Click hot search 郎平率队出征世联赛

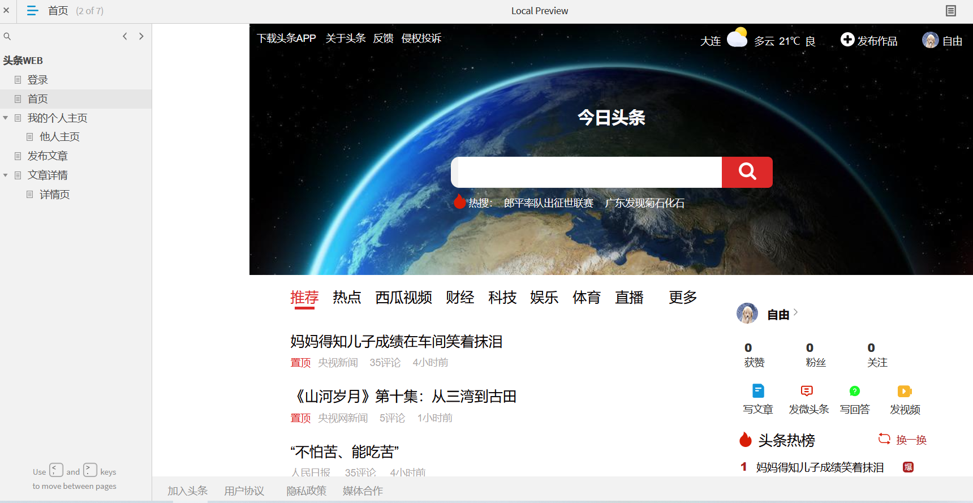[549, 203]
